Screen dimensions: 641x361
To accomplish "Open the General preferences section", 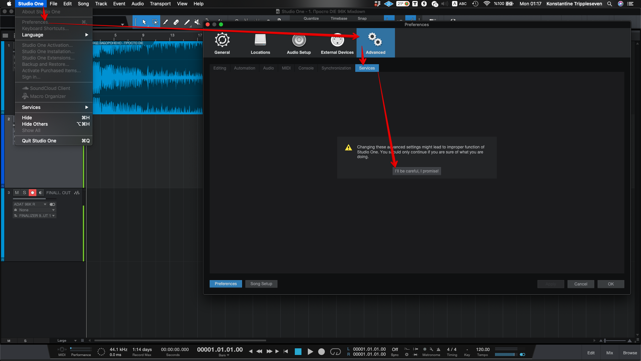I will pyautogui.click(x=222, y=43).
